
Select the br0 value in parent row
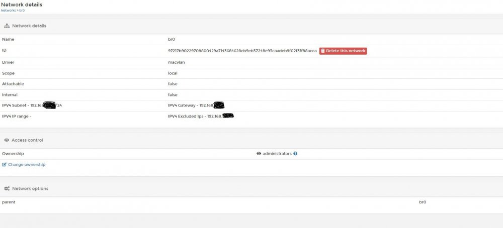(x=423, y=202)
